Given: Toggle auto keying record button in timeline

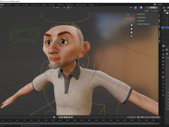Looking at the screenshot, I should pyautogui.click(x=54, y=117).
